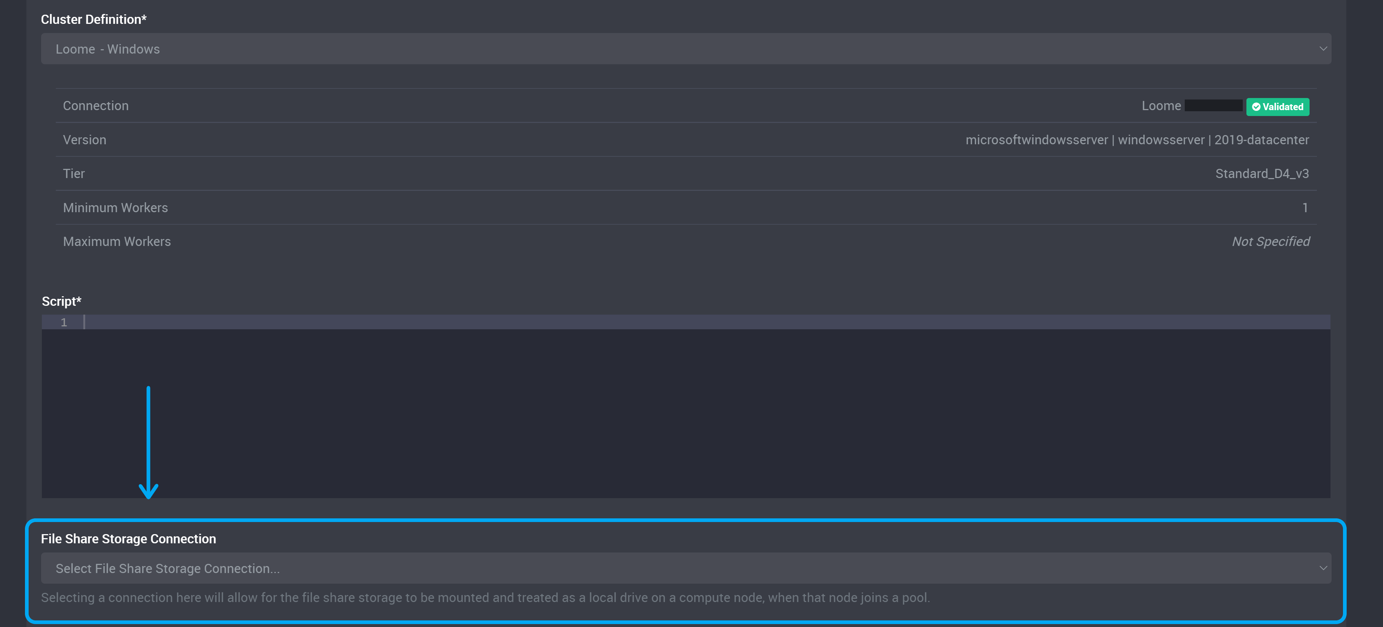1383x627 pixels.
Task: Click the Minimum Workers value 1
Action: (1304, 207)
